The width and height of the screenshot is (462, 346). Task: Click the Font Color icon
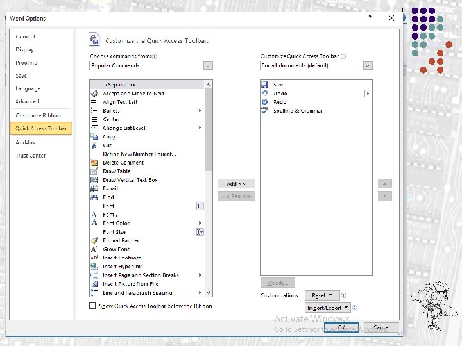click(x=94, y=223)
